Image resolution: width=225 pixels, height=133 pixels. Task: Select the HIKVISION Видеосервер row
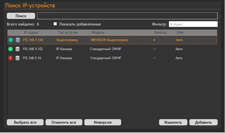(x=109, y=40)
